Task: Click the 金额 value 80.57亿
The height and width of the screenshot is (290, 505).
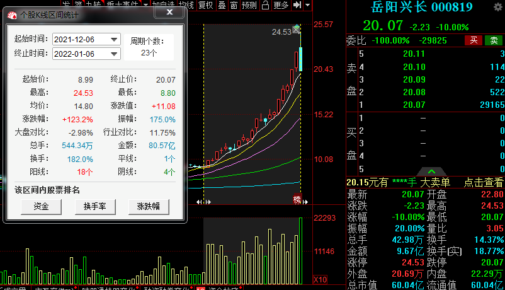Action: point(162,146)
